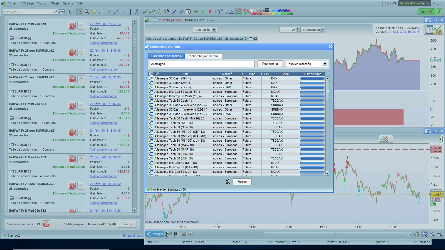
Task: Stop the Boll/WR Fr E Mini 28s 579 system
Action: tap(72, 26)
